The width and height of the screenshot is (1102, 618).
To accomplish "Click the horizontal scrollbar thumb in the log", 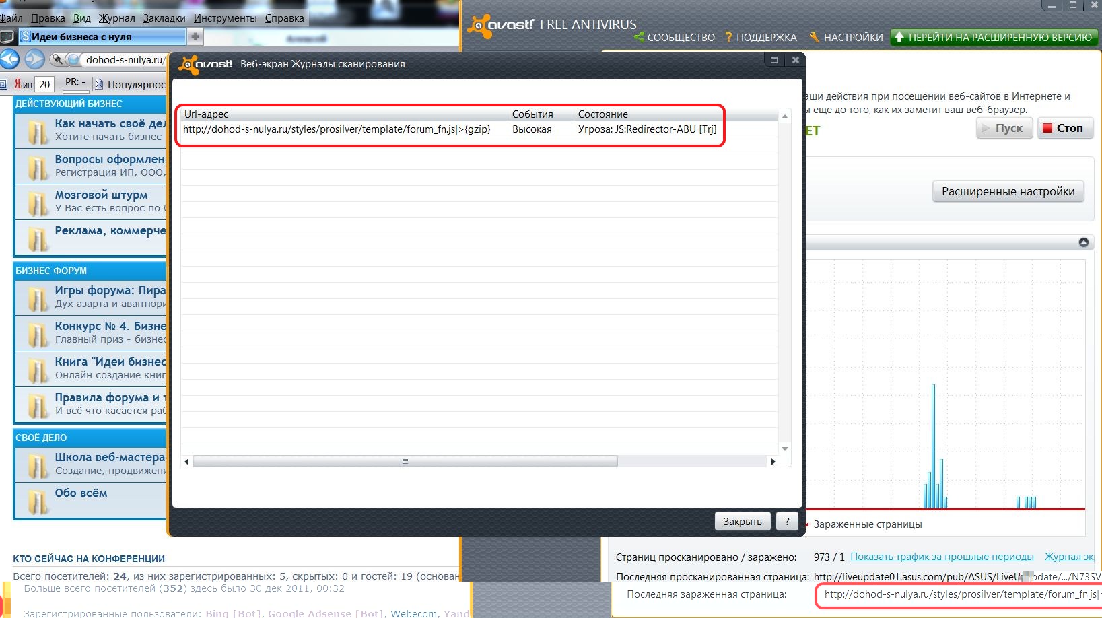I will click(405, 462).
